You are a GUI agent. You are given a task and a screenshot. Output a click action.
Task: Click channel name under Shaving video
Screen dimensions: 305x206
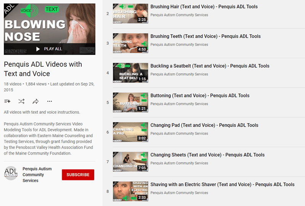[x=179, y=193]
